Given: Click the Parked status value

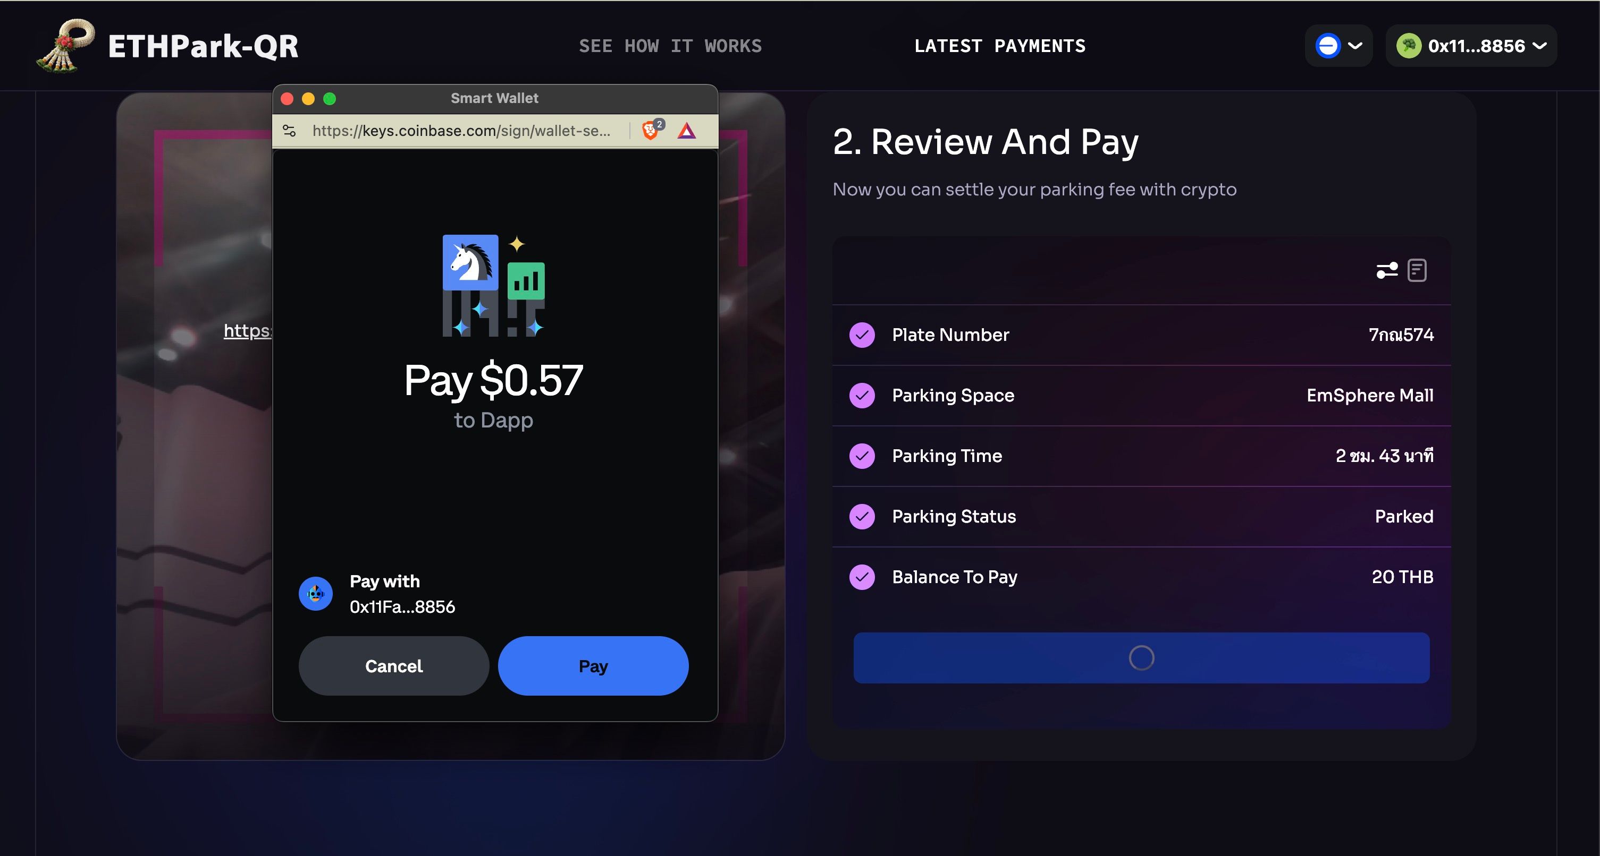Looking at the screenshot, I should click(1404, 517).
